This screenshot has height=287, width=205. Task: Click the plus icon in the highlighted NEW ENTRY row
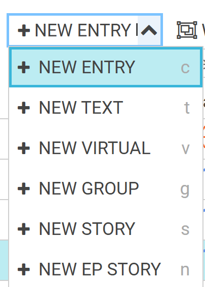[x=24, y=67]
